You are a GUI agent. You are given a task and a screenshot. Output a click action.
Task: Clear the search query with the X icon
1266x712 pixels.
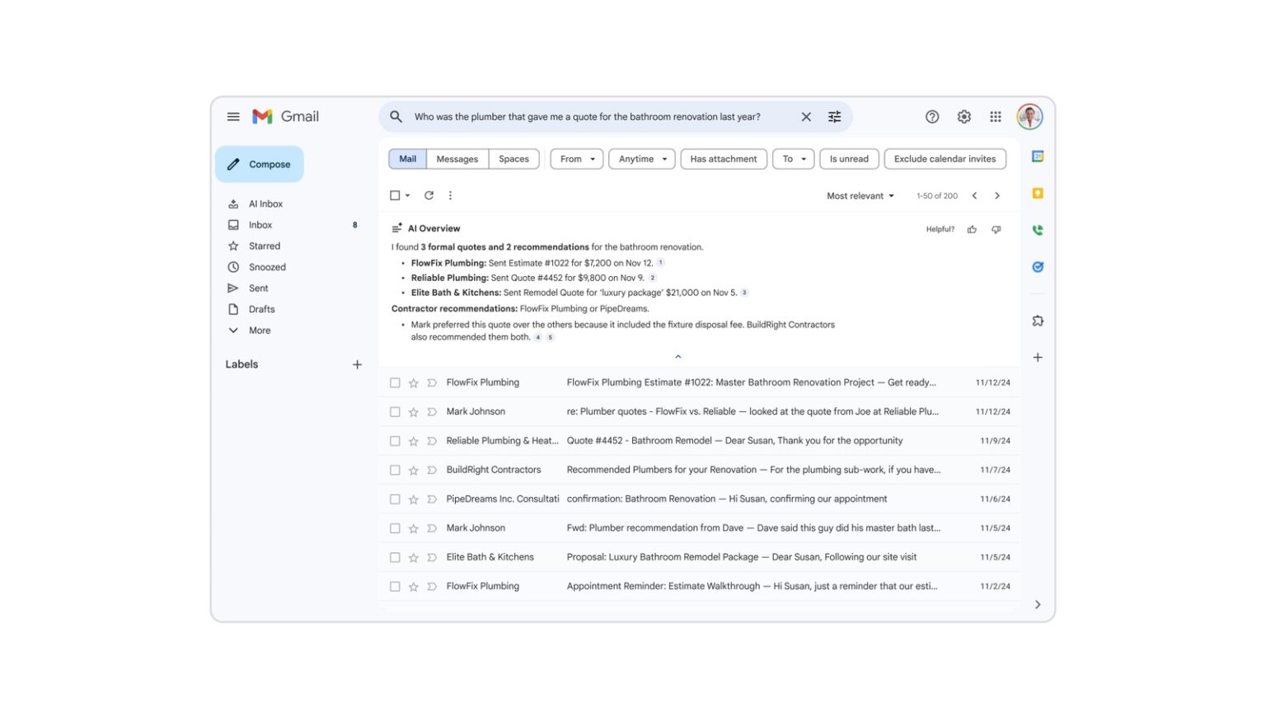pyautogui.click(x=806, y=116)
